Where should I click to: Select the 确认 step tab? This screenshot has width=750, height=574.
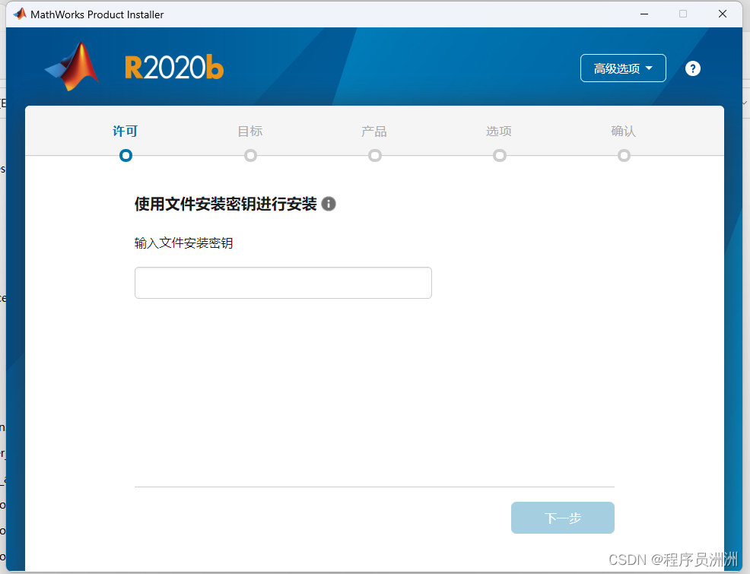click(624, 131)
